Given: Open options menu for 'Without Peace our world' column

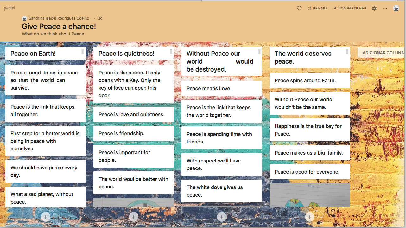Looking at the screenshot, I should tap(259, 52).
